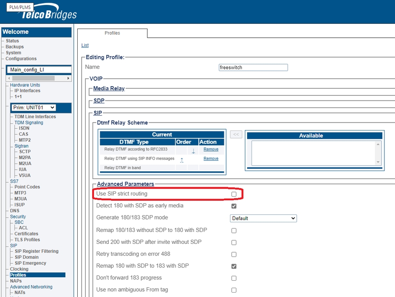The image size is (395, 297).
Task: Click the TelcoBridges logo
Action: (x=47, y=14)
